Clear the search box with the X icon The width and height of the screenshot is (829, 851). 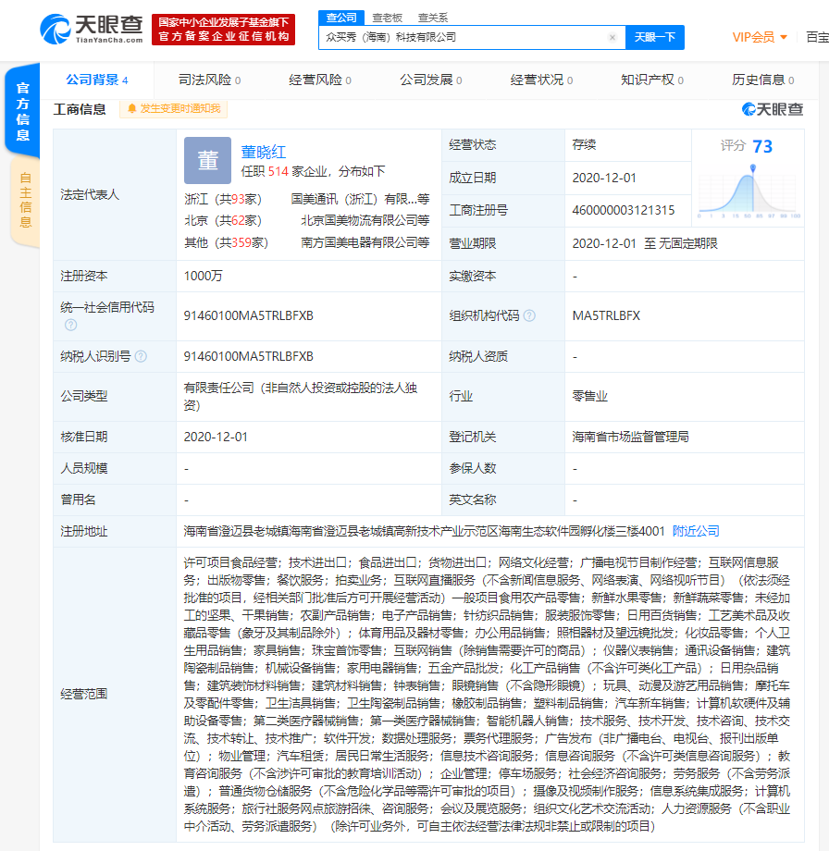612,38
